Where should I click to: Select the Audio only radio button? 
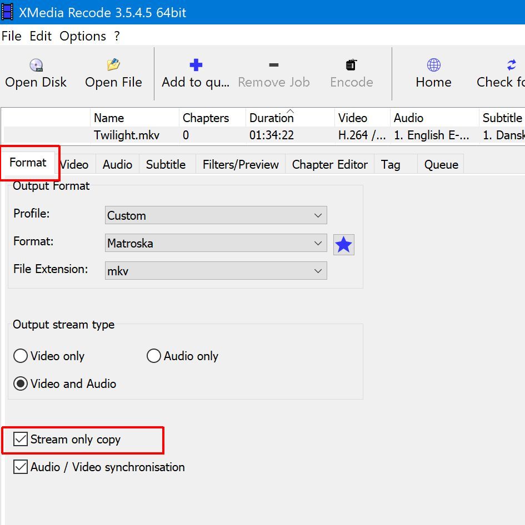coord(153,356)
